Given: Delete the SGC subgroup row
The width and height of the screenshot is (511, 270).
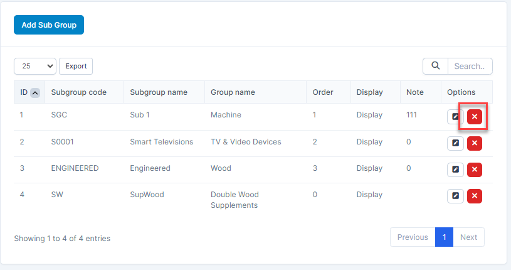Looking at the screenshot, I should click(475, 117).
